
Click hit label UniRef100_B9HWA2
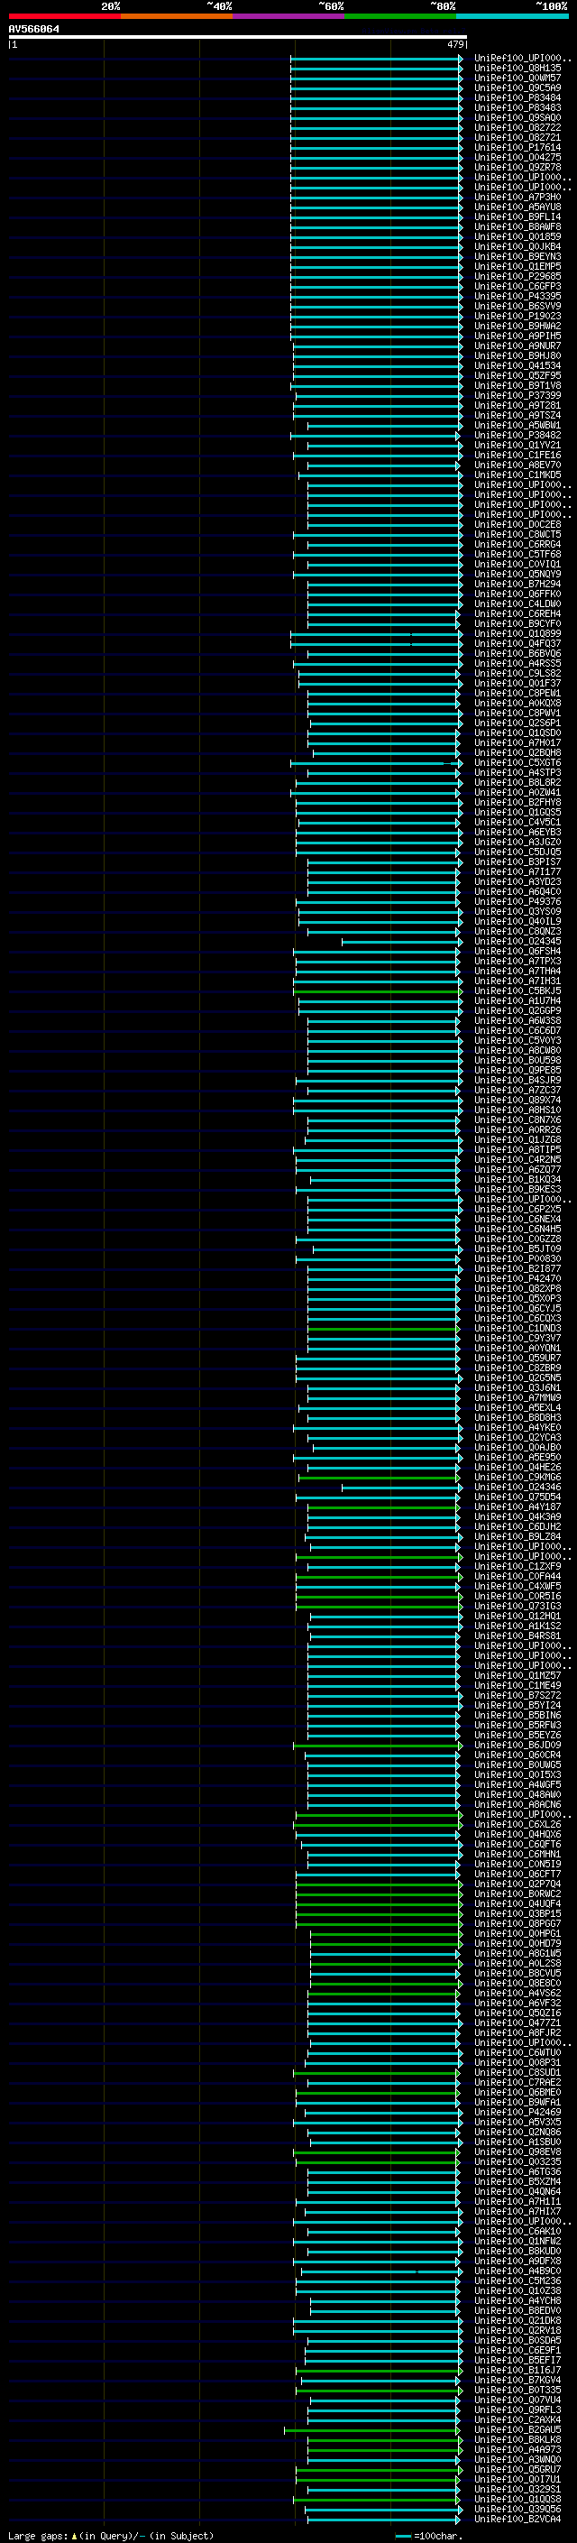517,326
